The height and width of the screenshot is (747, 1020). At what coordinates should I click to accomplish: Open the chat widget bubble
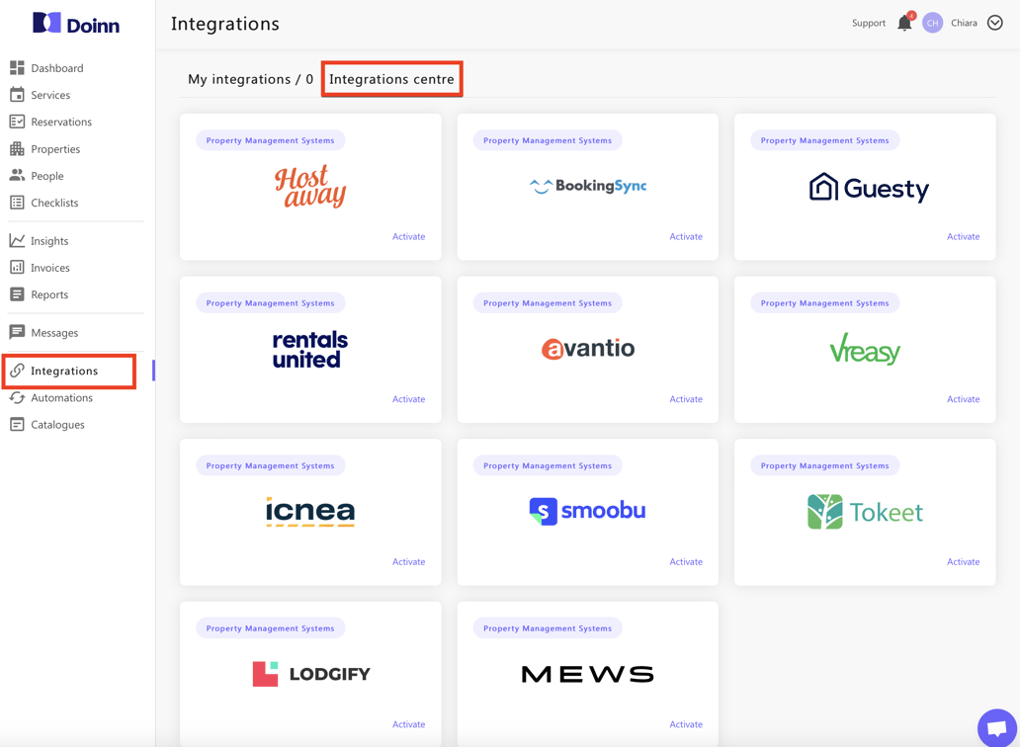996,727
